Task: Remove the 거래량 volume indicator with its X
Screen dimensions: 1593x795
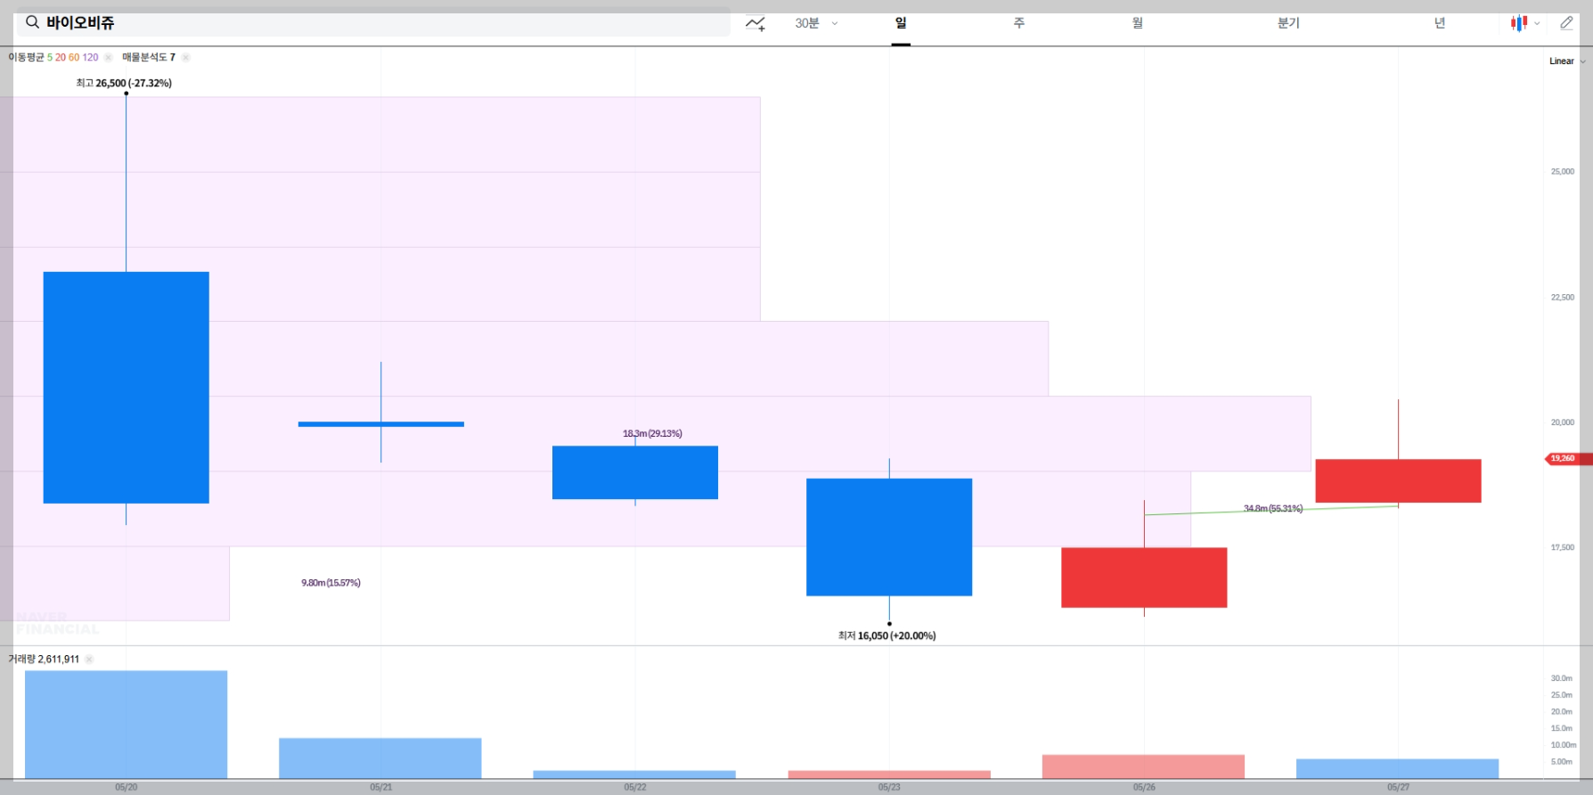Action: pyautogui.click(x=89, y=660)
